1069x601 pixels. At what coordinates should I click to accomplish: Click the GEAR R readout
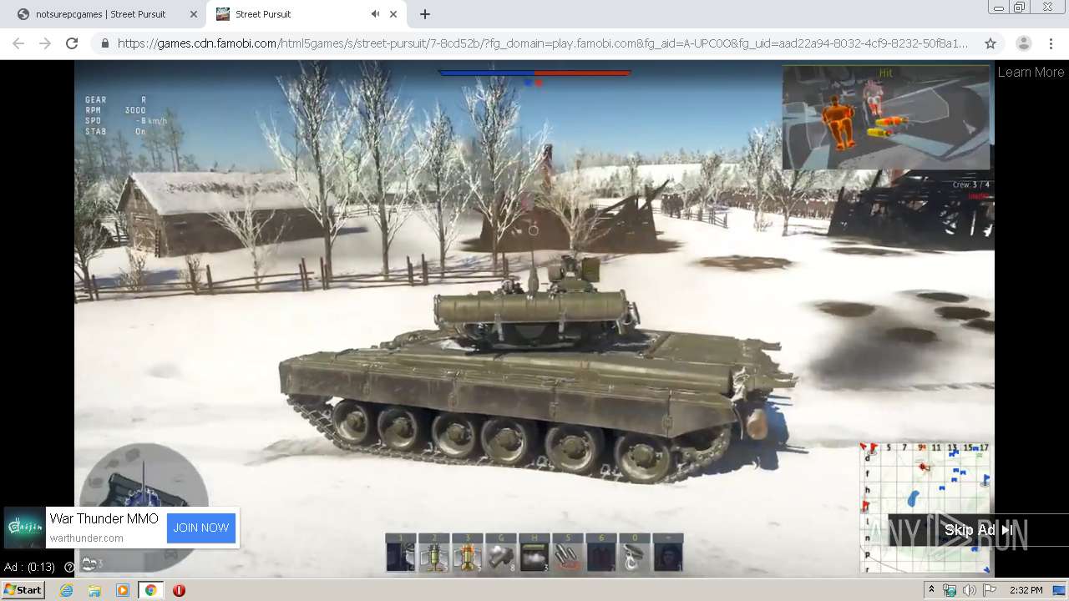click(116, 100)
